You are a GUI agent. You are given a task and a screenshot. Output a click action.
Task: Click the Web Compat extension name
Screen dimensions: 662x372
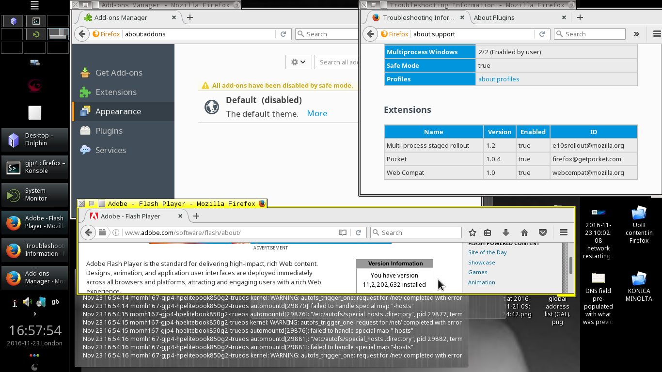point(405,172)
